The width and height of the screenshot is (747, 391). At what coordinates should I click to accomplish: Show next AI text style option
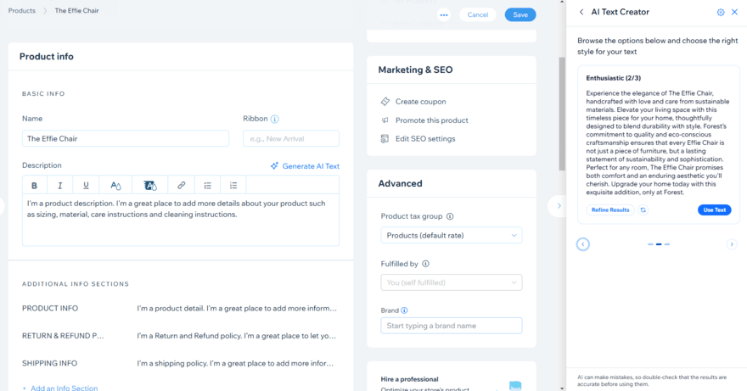732,244
